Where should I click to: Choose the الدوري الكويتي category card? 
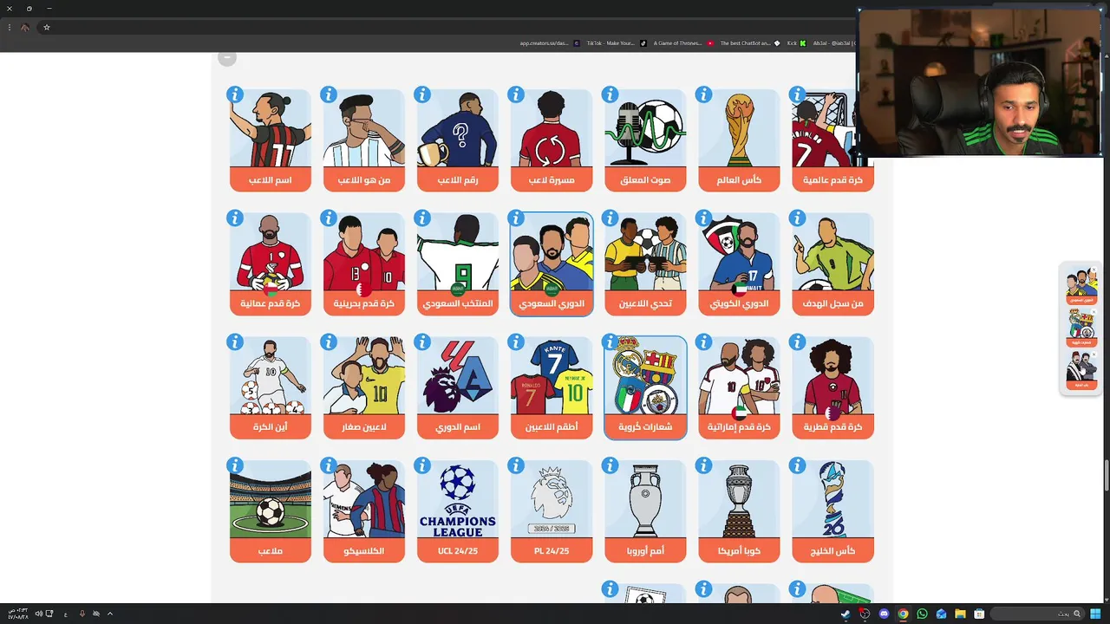(x=739, y=264)
